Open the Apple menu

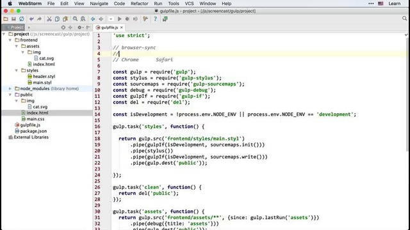[x=10, y=4]
